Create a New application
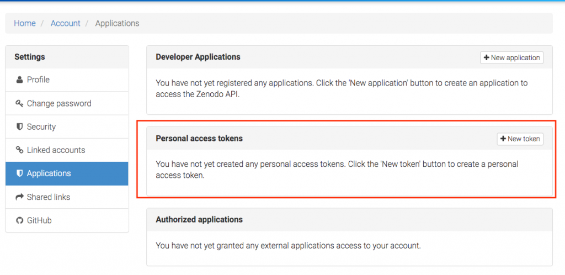Viewport: 565px width, 275px height. [511, 57]
